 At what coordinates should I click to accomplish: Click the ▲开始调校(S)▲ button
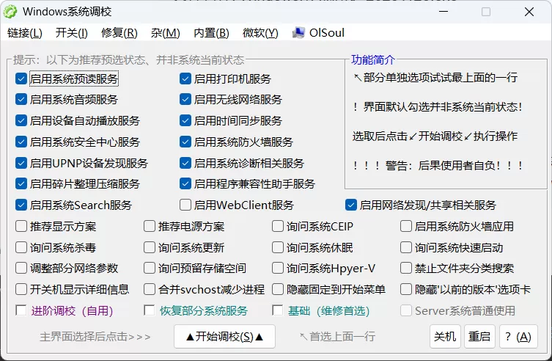click(224, 336)
